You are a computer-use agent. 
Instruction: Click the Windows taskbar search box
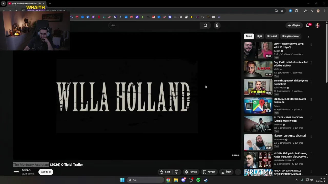pyautogui.click(x=145, y=180)
